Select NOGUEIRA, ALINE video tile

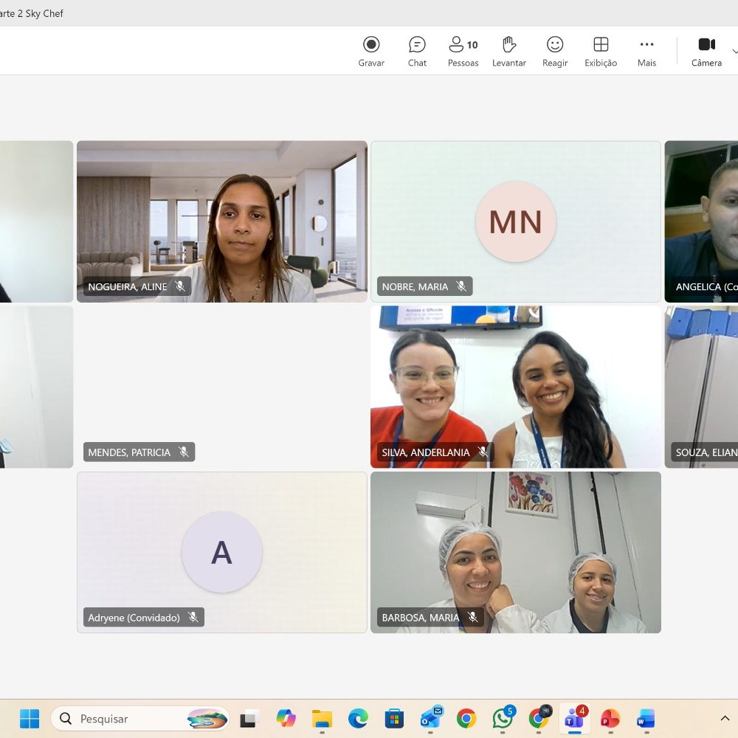(x=221, y=221)
